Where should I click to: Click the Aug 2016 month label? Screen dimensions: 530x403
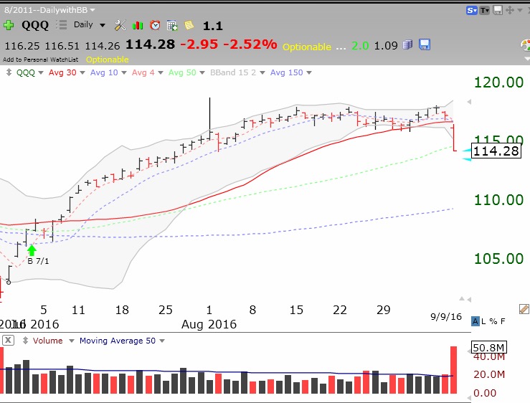[x=209, y=324]
